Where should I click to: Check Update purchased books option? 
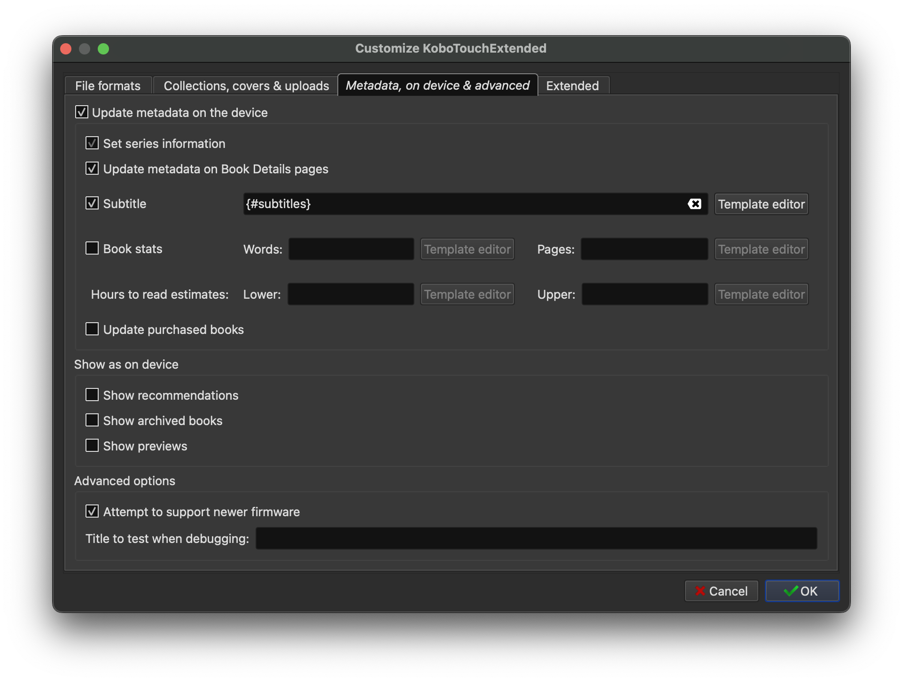click(x=92, y=329)
